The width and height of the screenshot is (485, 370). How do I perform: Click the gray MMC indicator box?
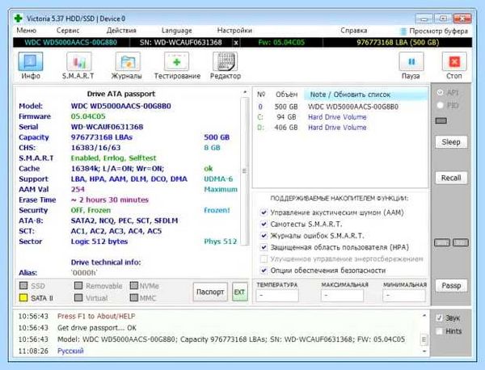134,298
